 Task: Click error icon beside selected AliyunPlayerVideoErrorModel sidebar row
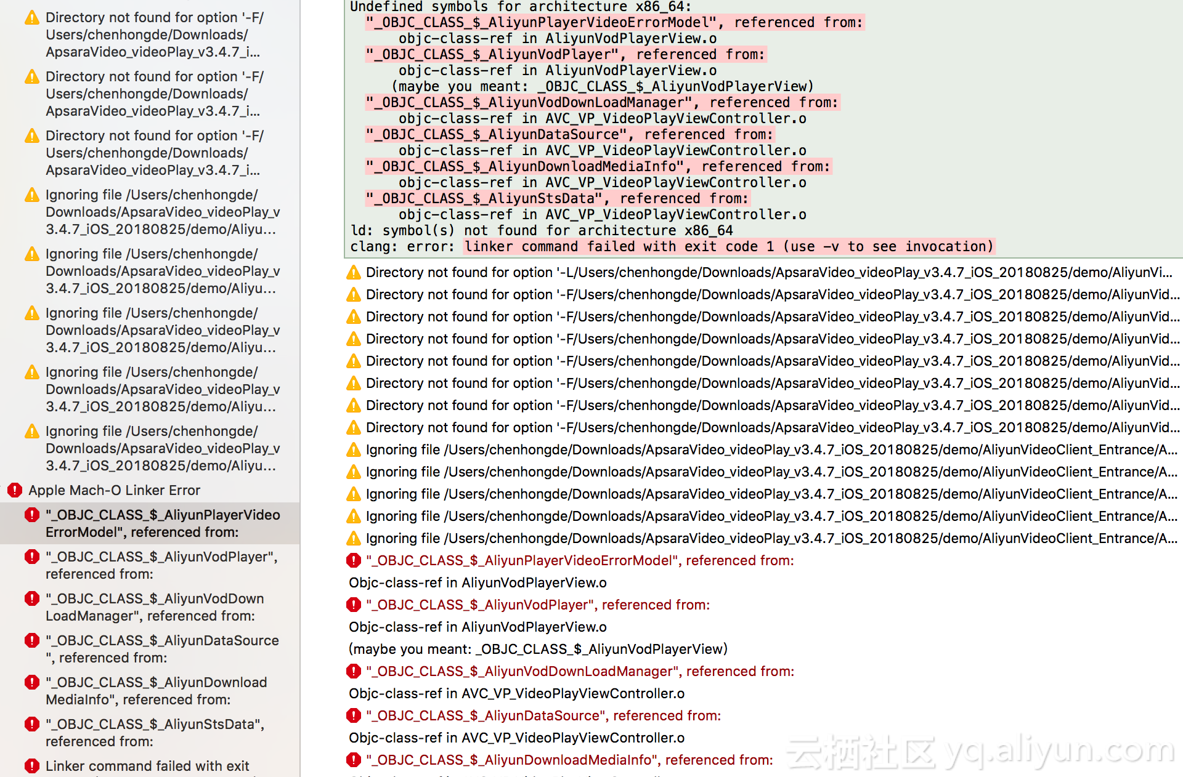coord(32,515)
